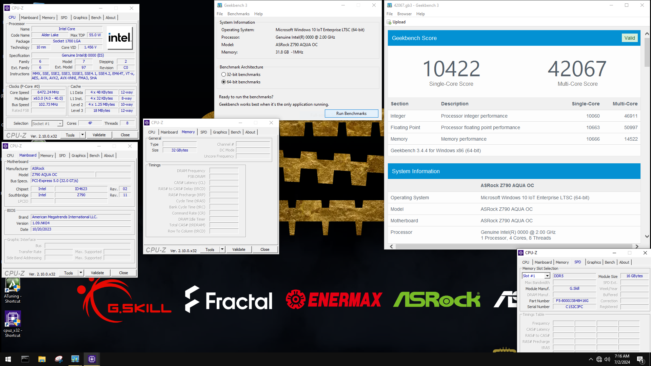Open notification center icon

[x=640, y=360]
